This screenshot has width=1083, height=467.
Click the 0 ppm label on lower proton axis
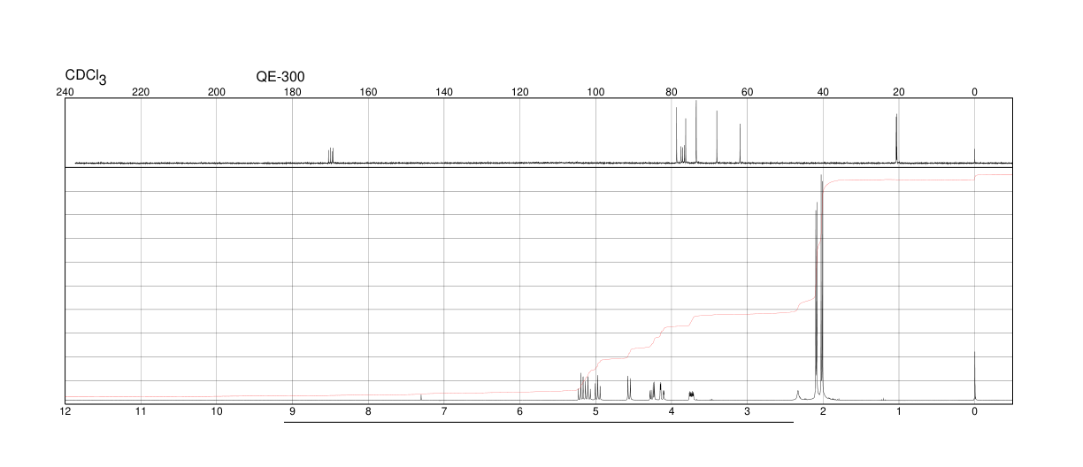(975, 411)
